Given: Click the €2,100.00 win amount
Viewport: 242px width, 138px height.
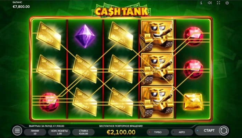Looking at the screenshot, I should [x=121, y=132].
